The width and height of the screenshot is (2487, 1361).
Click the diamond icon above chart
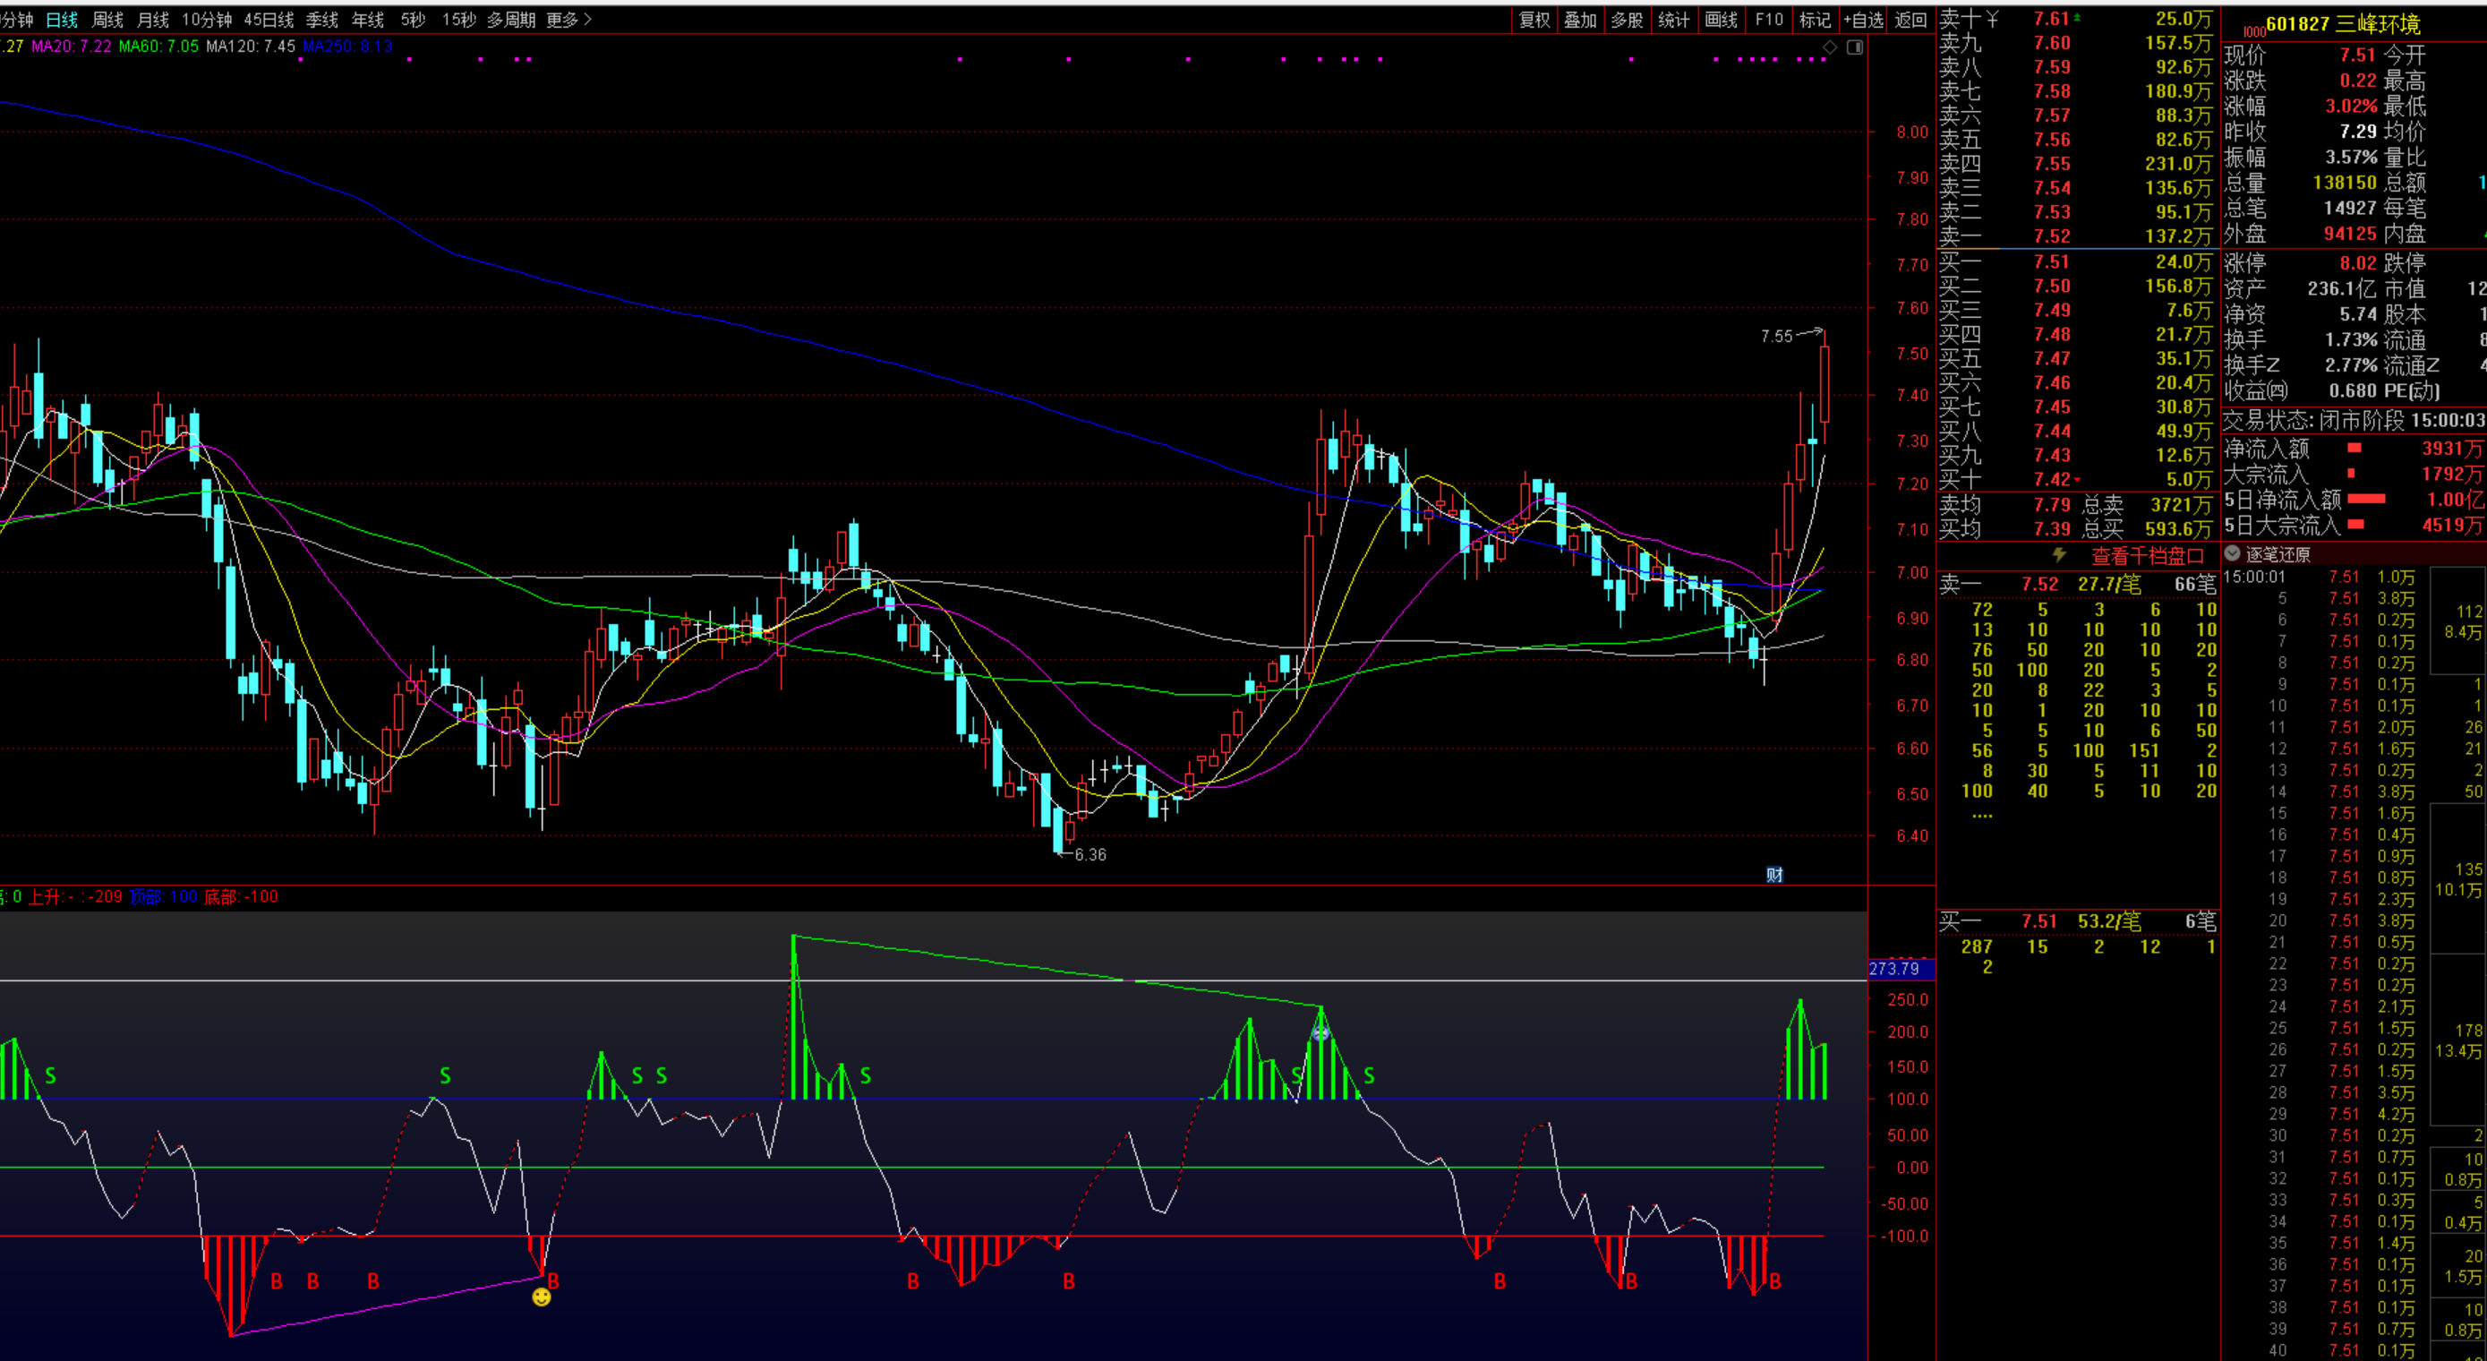[x=1830, y=47]
